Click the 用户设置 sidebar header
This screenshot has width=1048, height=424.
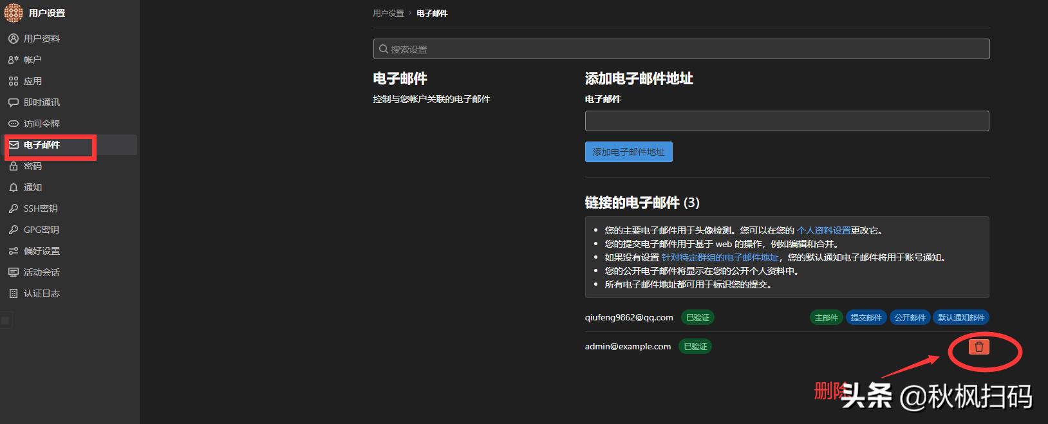47,13
